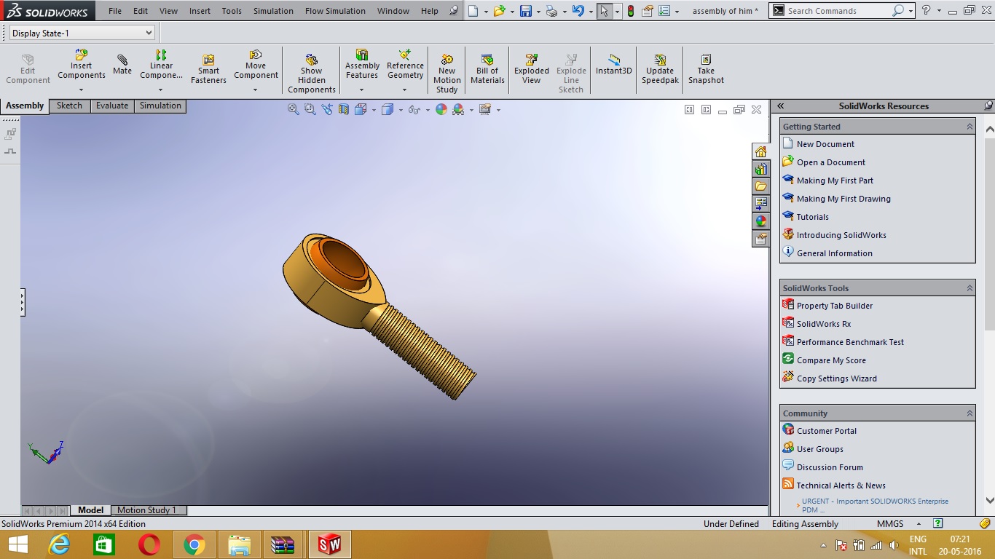Click the Update Speedpak icon
The height and width of the screenshot is (559, 995).
(660, 69)
